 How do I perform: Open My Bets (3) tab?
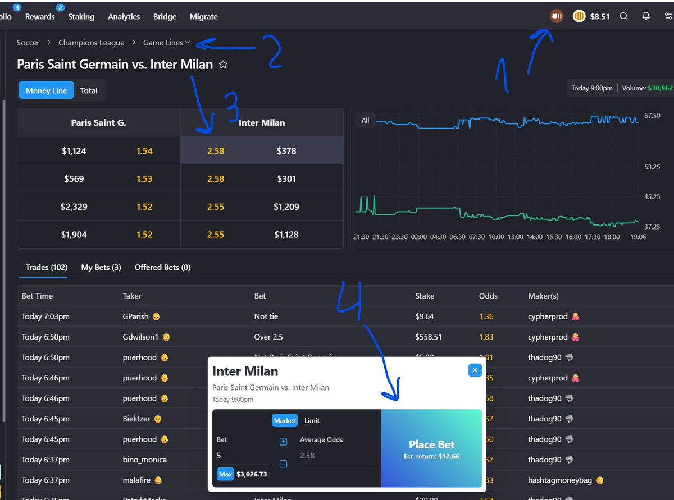click(101, 267)
